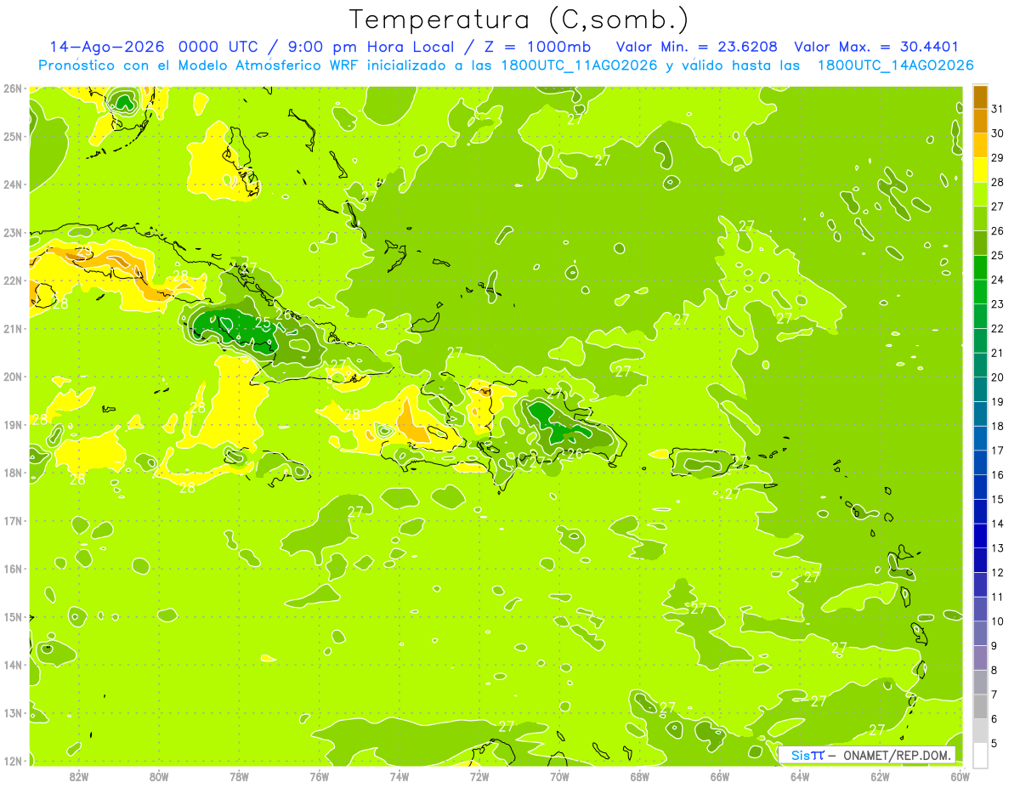The height and width of the screenshot is (788, 1020).
Task: Click the '1800UTC_14AGO2026' valid-until time
Action: [895, 65]
